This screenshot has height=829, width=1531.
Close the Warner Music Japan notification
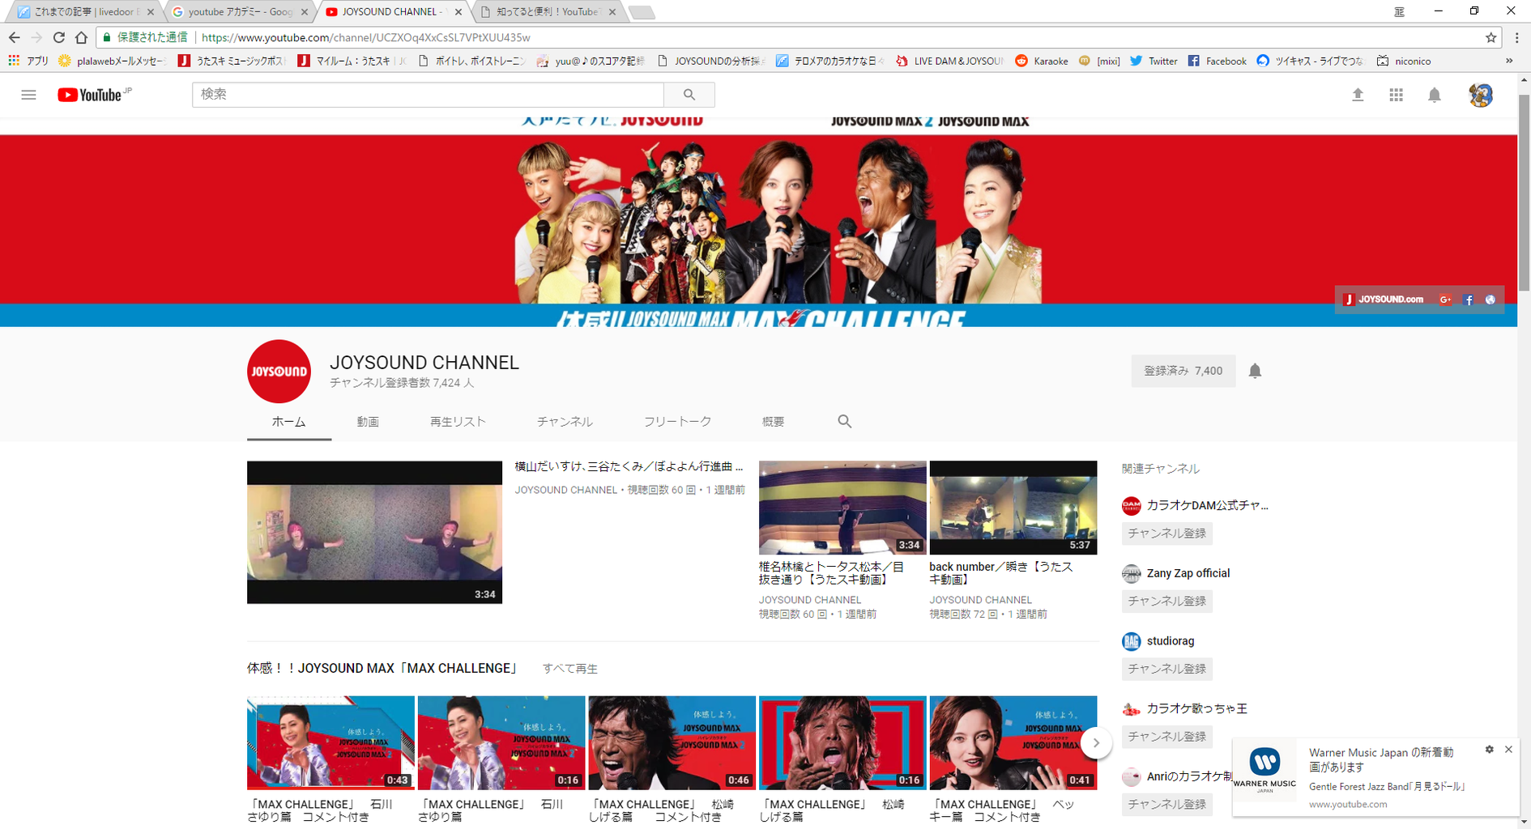(x=1508, y=750)
